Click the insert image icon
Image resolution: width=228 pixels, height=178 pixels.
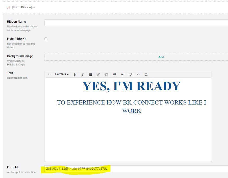coord(114,75)
